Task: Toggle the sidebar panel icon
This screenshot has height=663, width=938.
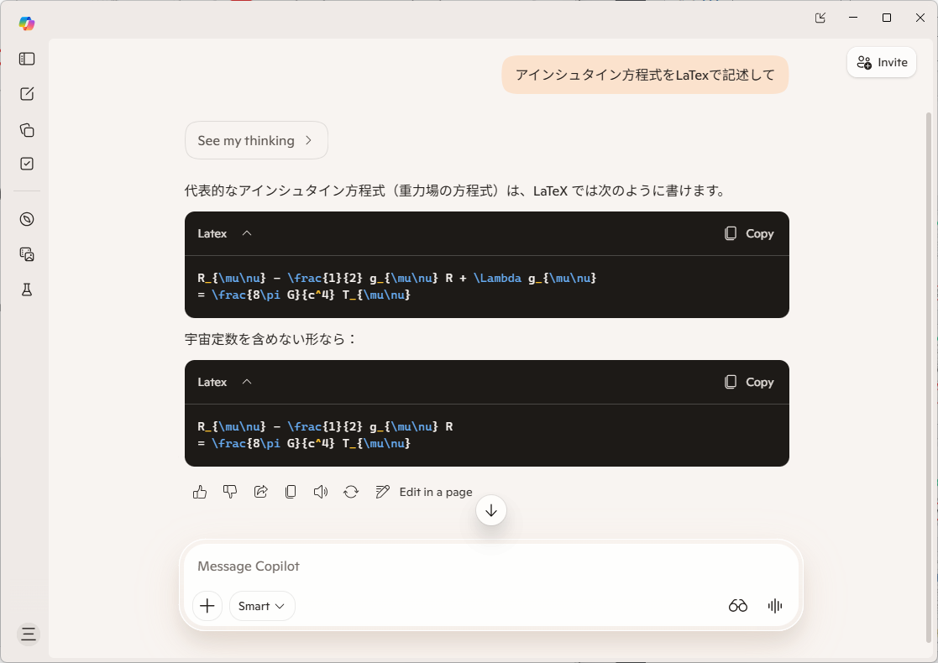Action: 27,59
